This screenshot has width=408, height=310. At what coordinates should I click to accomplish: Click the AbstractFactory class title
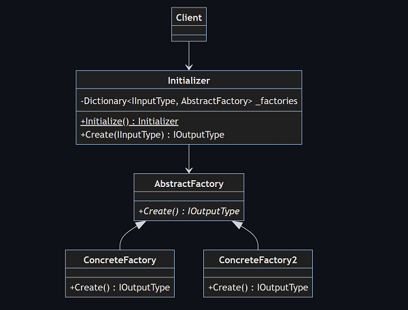(x=189, y=184)
